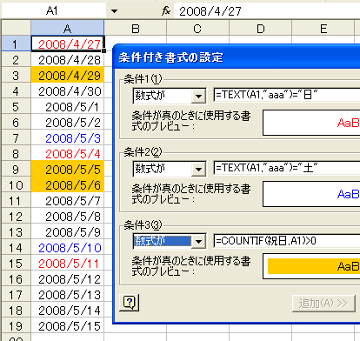
Task: Select cell containing 2008/5/13
Action: click(x=67, y=295)
